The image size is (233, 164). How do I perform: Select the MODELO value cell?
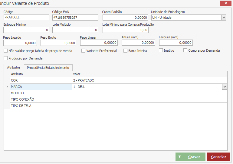tap(149, 93)
